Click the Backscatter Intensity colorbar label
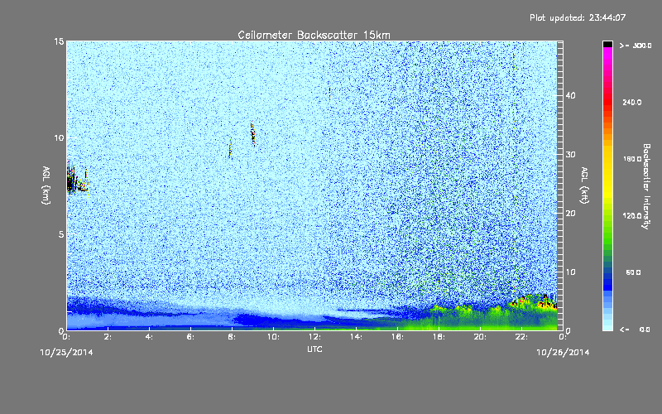 [x=646, y=186]
